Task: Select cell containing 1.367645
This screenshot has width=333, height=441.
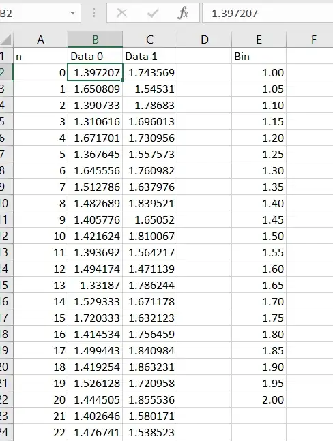Action: click(95, 154)
